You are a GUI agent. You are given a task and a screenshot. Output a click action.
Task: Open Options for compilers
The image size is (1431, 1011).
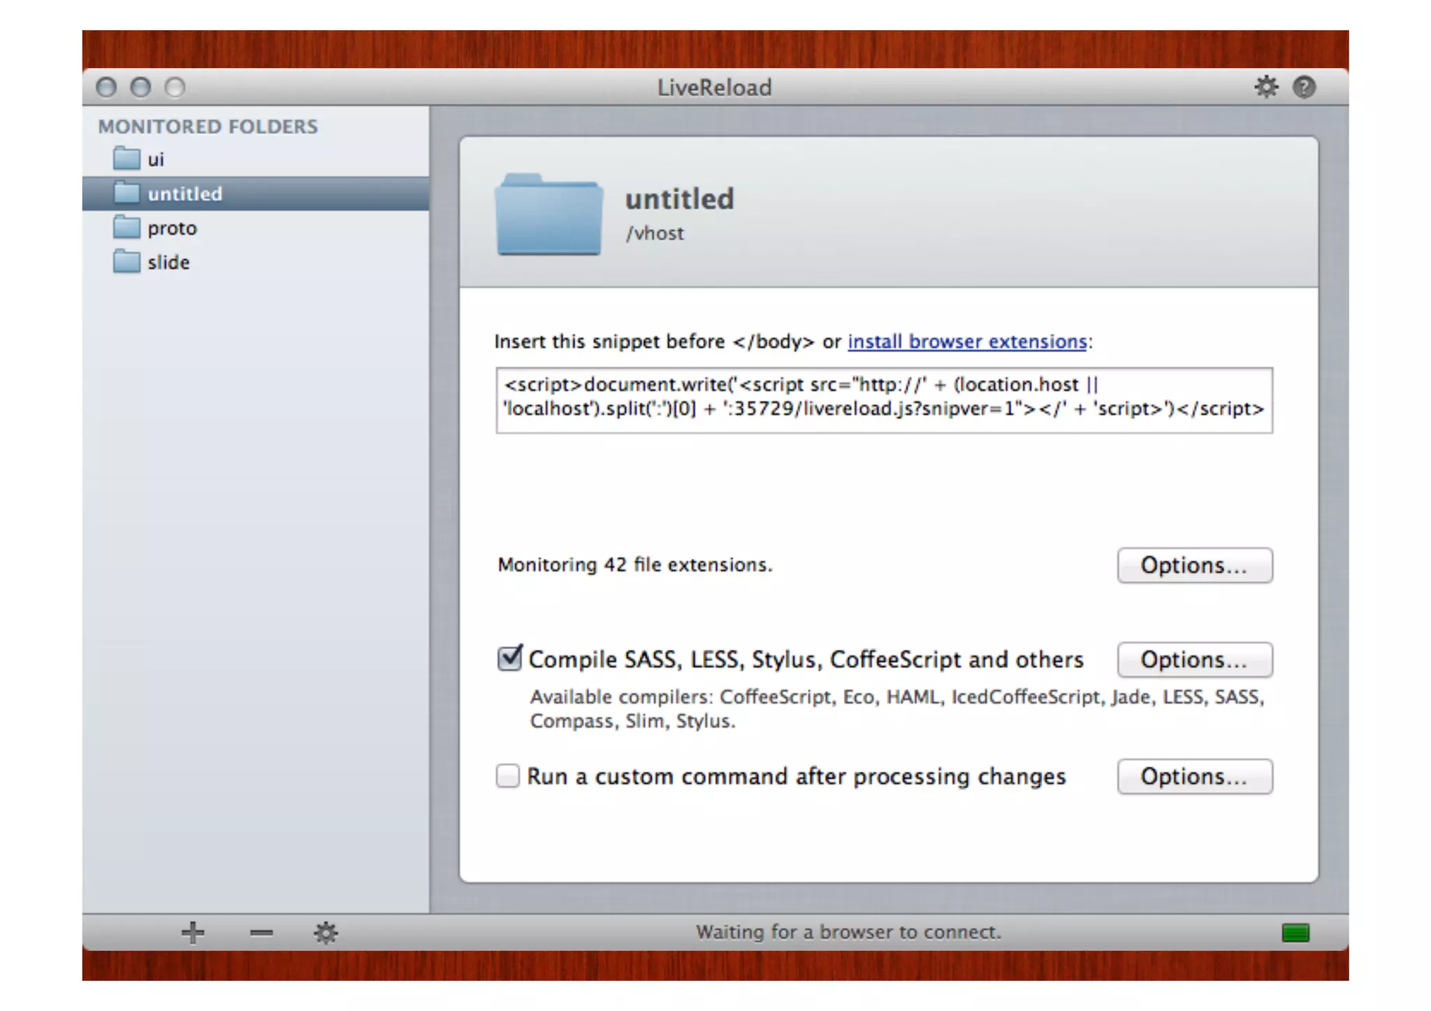coord(1194,660)
